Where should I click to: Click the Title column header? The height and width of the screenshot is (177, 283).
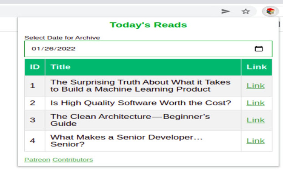coord(60,67)
